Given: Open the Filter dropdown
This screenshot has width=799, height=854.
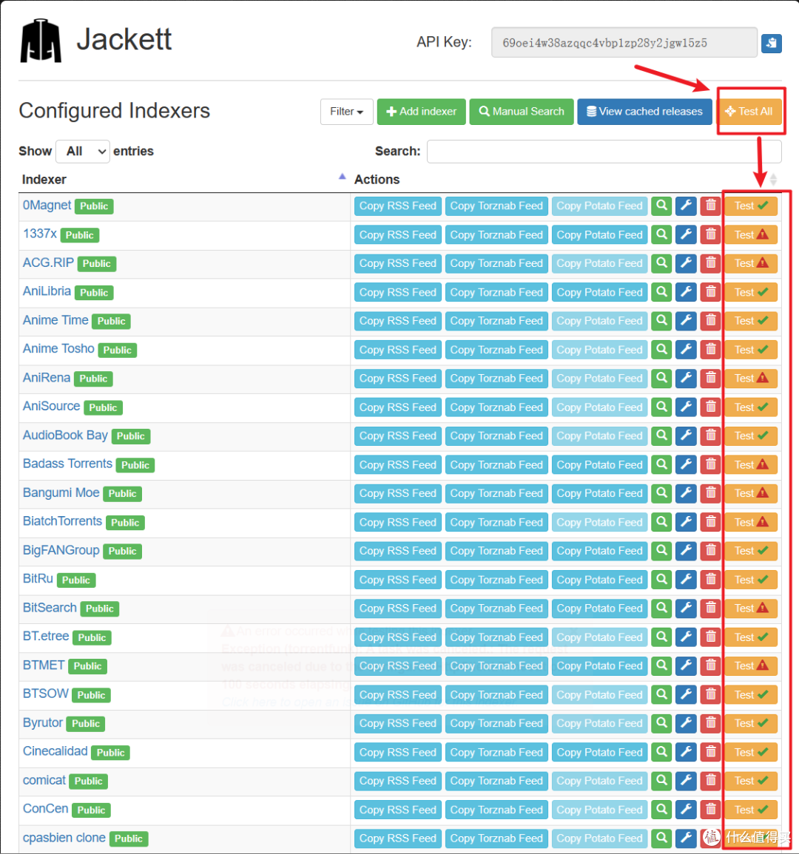Looking at the screenshot, I should 347,112.
